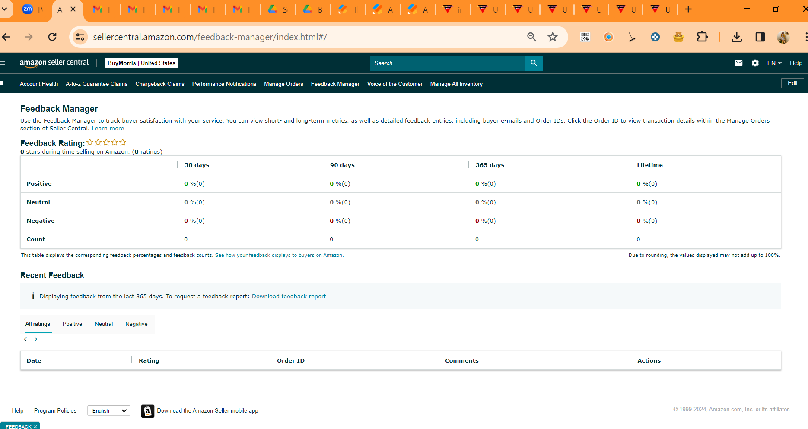Go to next feedback page chevron
The image size is (808, 429).
36,339
